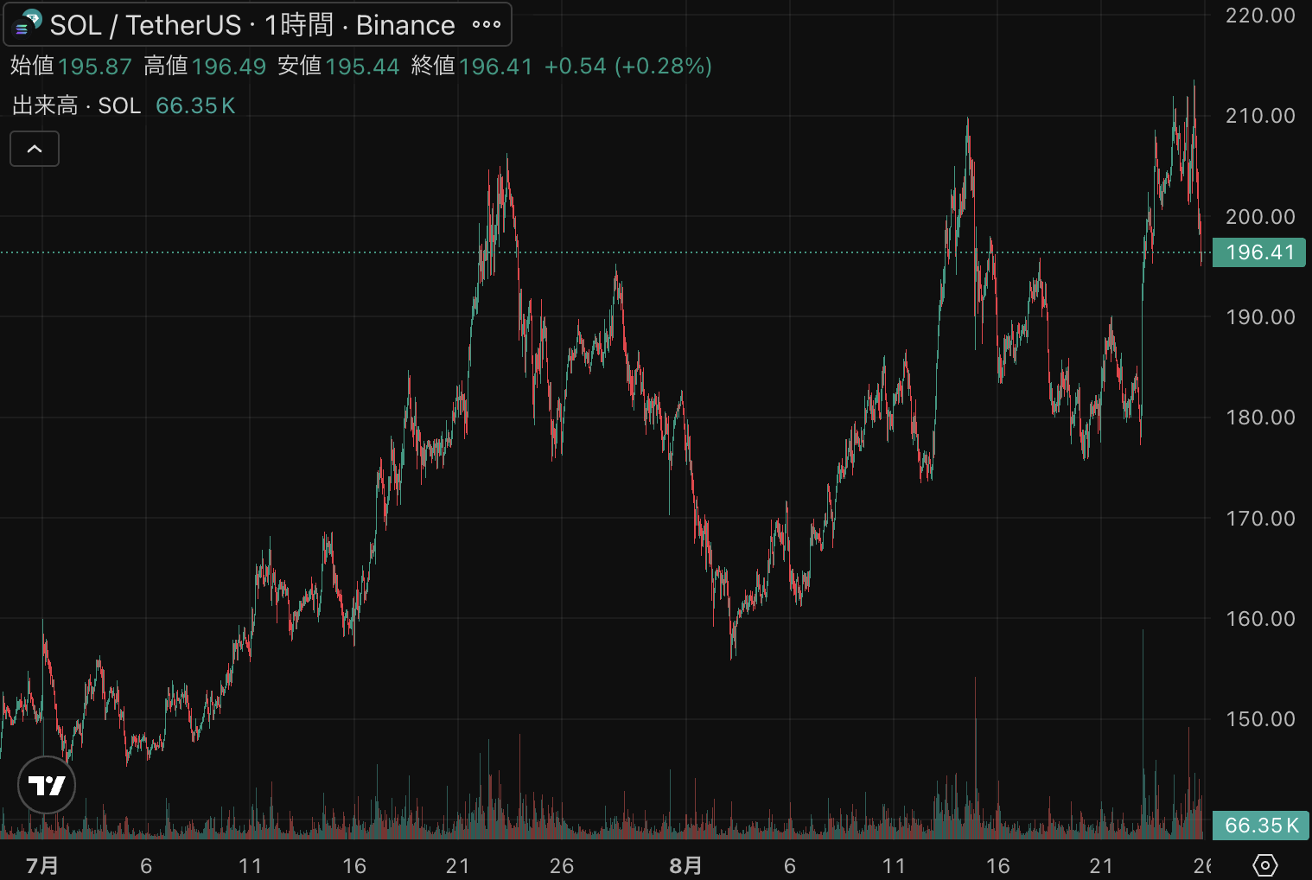
Task: Click the 66.35K volume tag on axis
Action: 1261,826
